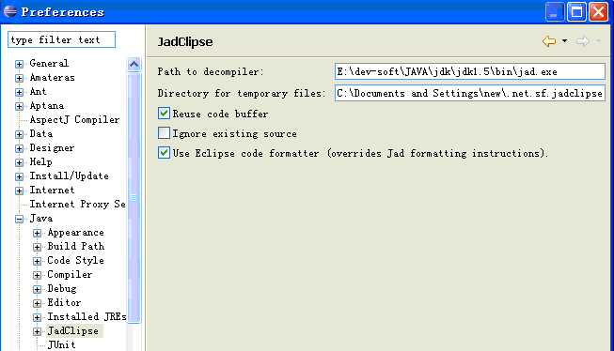The image size is (614, 351).
Task: Select Installed JREs under Java
Action: pyautogui.click(x=87, y=316)
